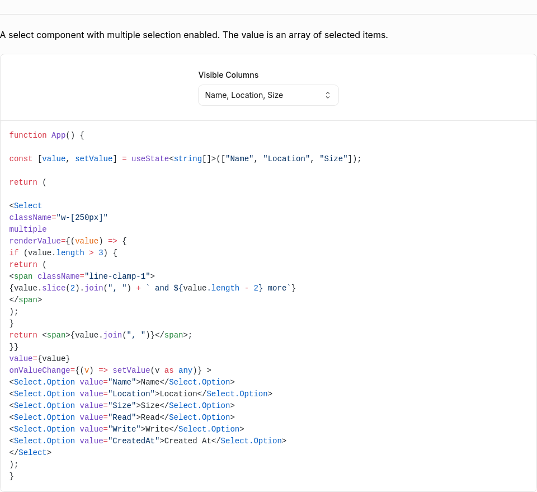Click the up-down chevron icon in select
This screenshot has height=492, width=537.
[x=328, y=95]
